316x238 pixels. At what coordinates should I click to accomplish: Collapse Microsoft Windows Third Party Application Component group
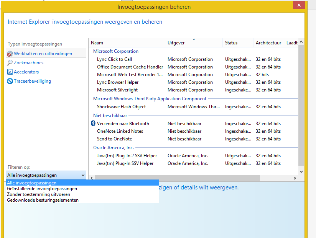pyautogui.click(x=150, y=99)
